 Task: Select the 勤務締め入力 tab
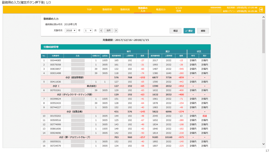[x=143, y=9]
